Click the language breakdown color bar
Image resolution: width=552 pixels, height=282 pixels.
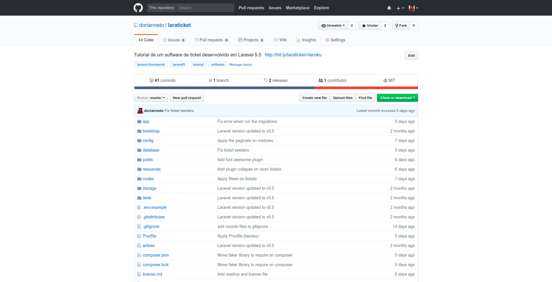point(276,88)
